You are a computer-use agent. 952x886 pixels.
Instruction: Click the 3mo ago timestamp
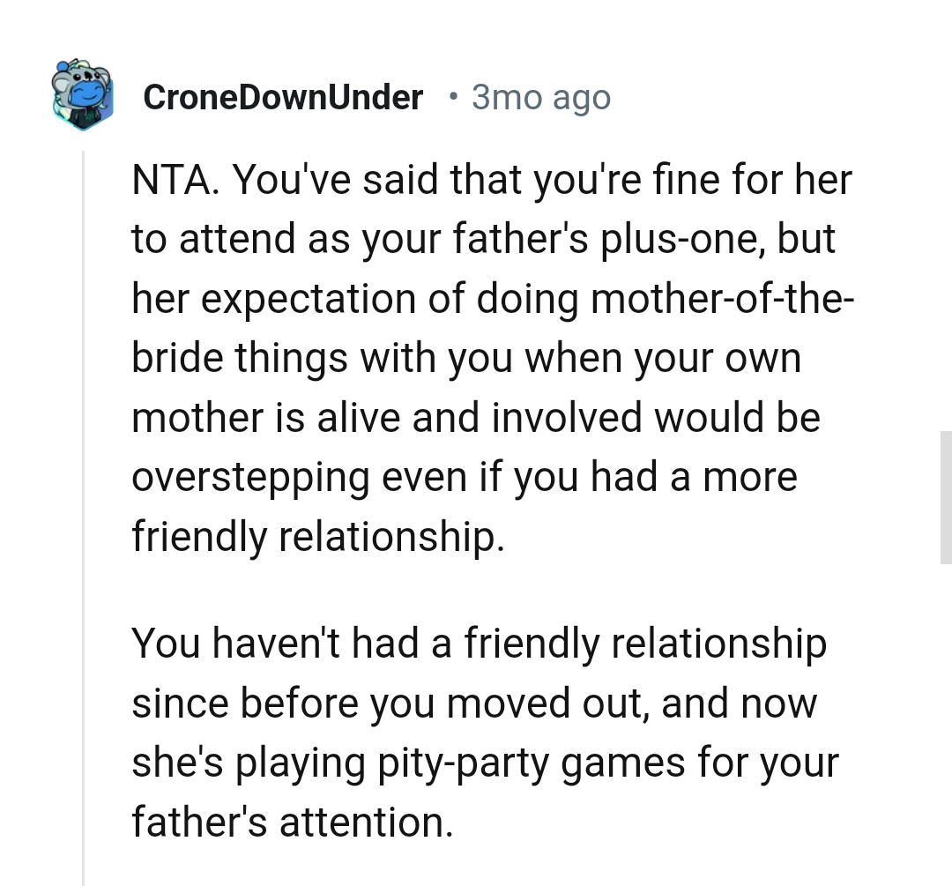[x=540, y=97]
